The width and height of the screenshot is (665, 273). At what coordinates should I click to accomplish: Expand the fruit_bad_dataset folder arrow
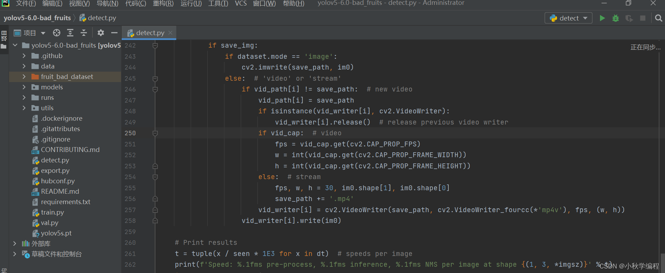(24, 77)
